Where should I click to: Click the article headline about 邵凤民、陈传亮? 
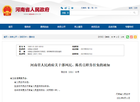(70, 65)
